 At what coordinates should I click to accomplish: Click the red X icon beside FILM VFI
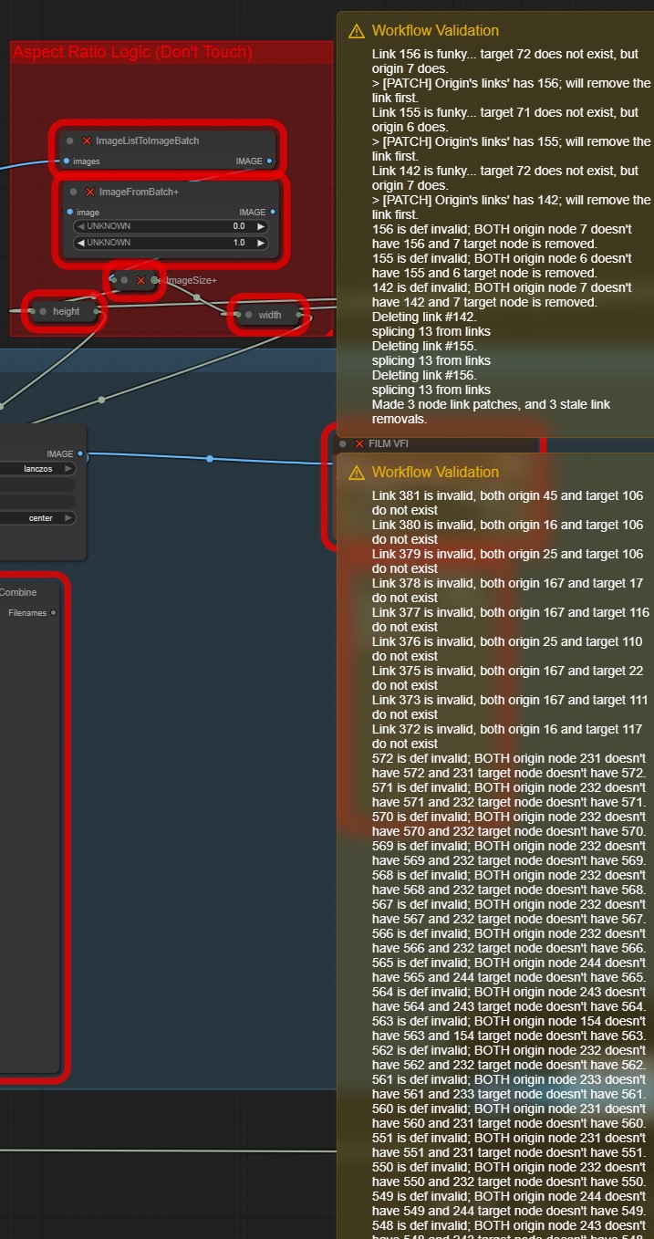click(x=359, y=443)
